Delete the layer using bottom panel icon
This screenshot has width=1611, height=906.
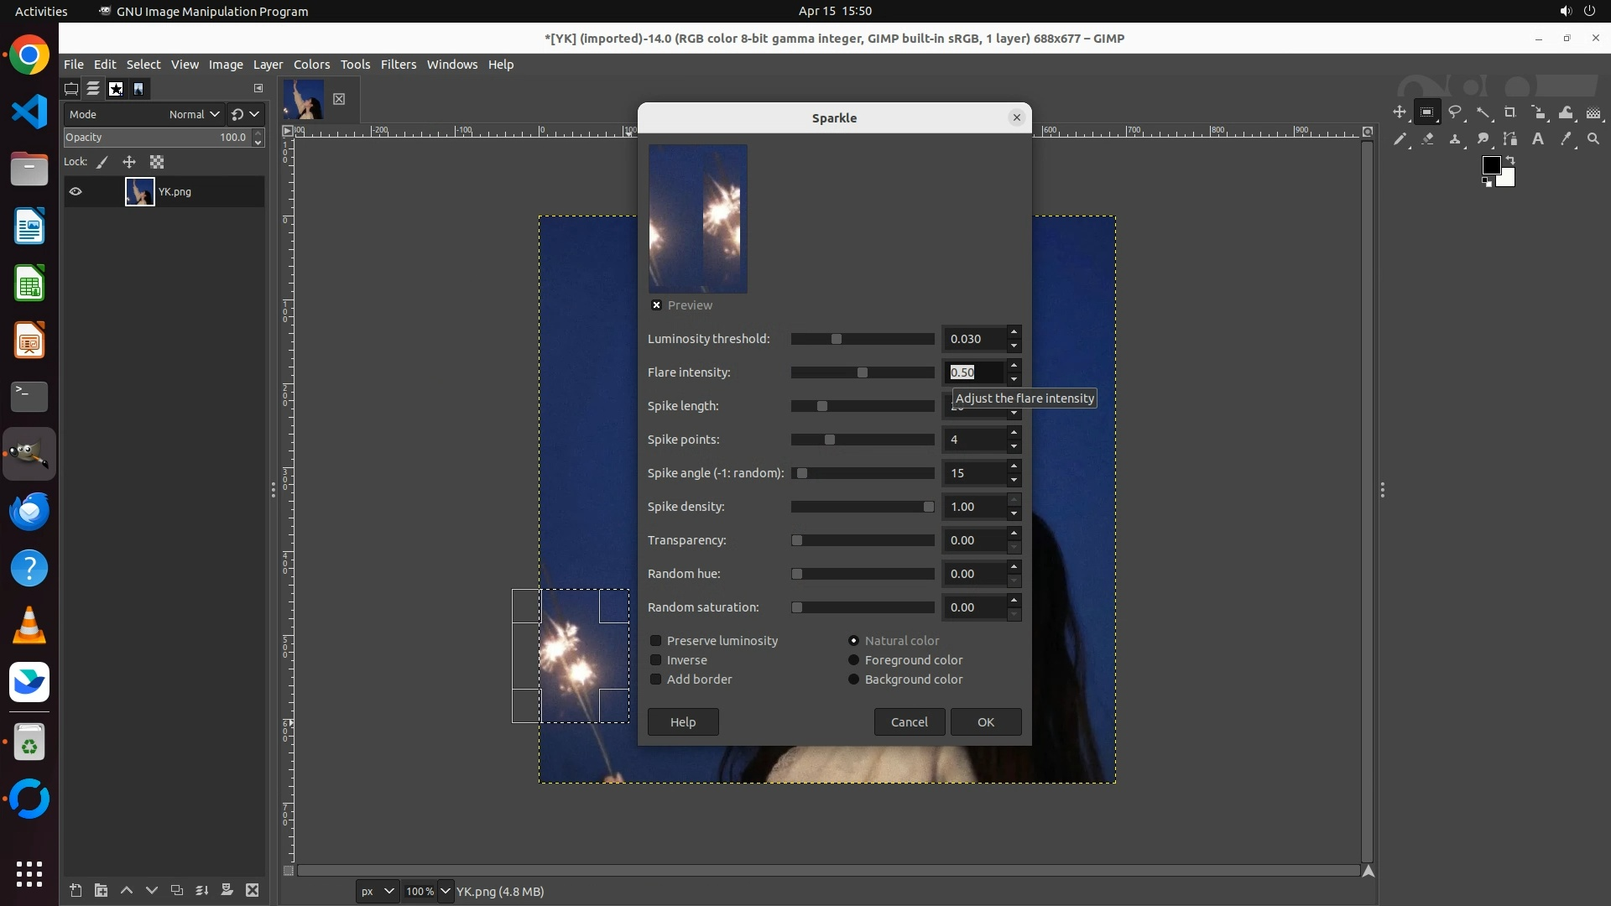point(252,891)
